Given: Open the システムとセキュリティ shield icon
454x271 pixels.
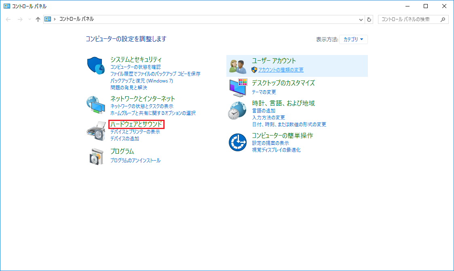Looking at the screenshot, I should (x=96, y=66).
